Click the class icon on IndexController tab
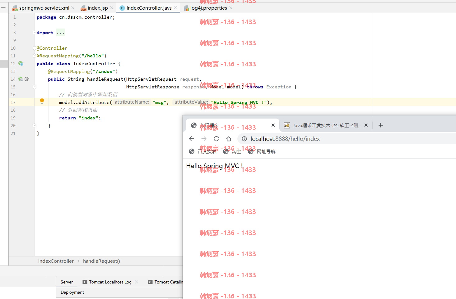Image resolution: width=456 pixels, height=299 pixels. point(122,8)
